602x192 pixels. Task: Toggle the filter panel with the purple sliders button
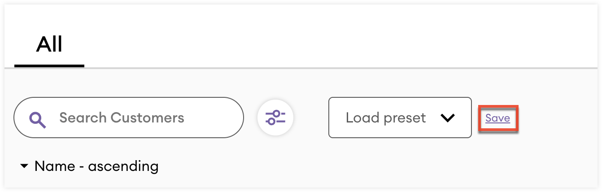[275, 118]
